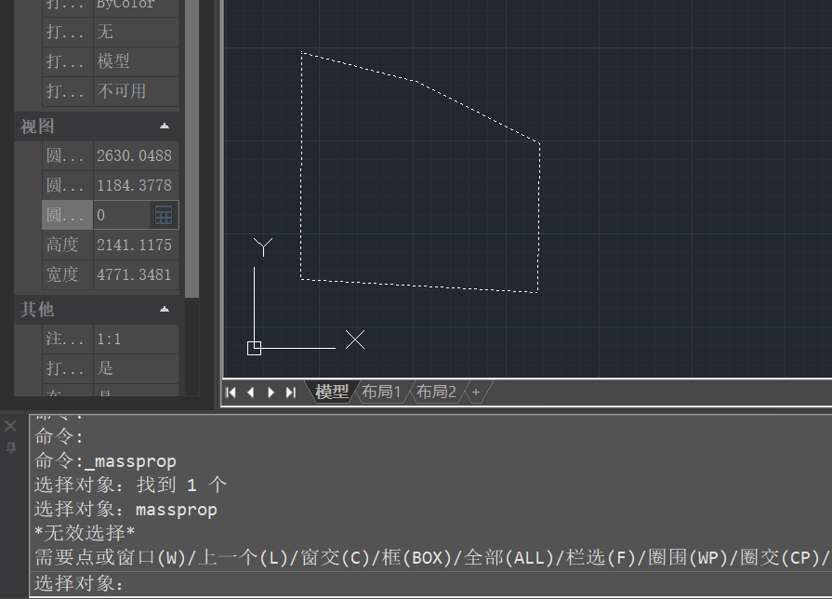The image size is (832, 599).
Task: Switch to the 布局1 tab
Action: click(381, 393)
